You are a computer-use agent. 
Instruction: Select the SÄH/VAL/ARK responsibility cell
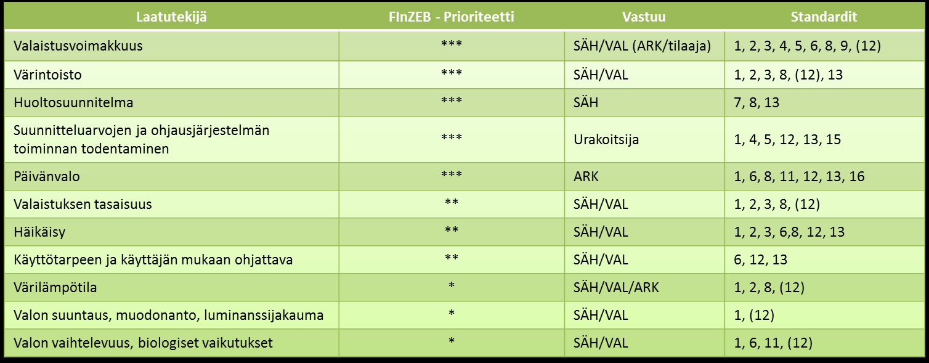click(644, 287)
